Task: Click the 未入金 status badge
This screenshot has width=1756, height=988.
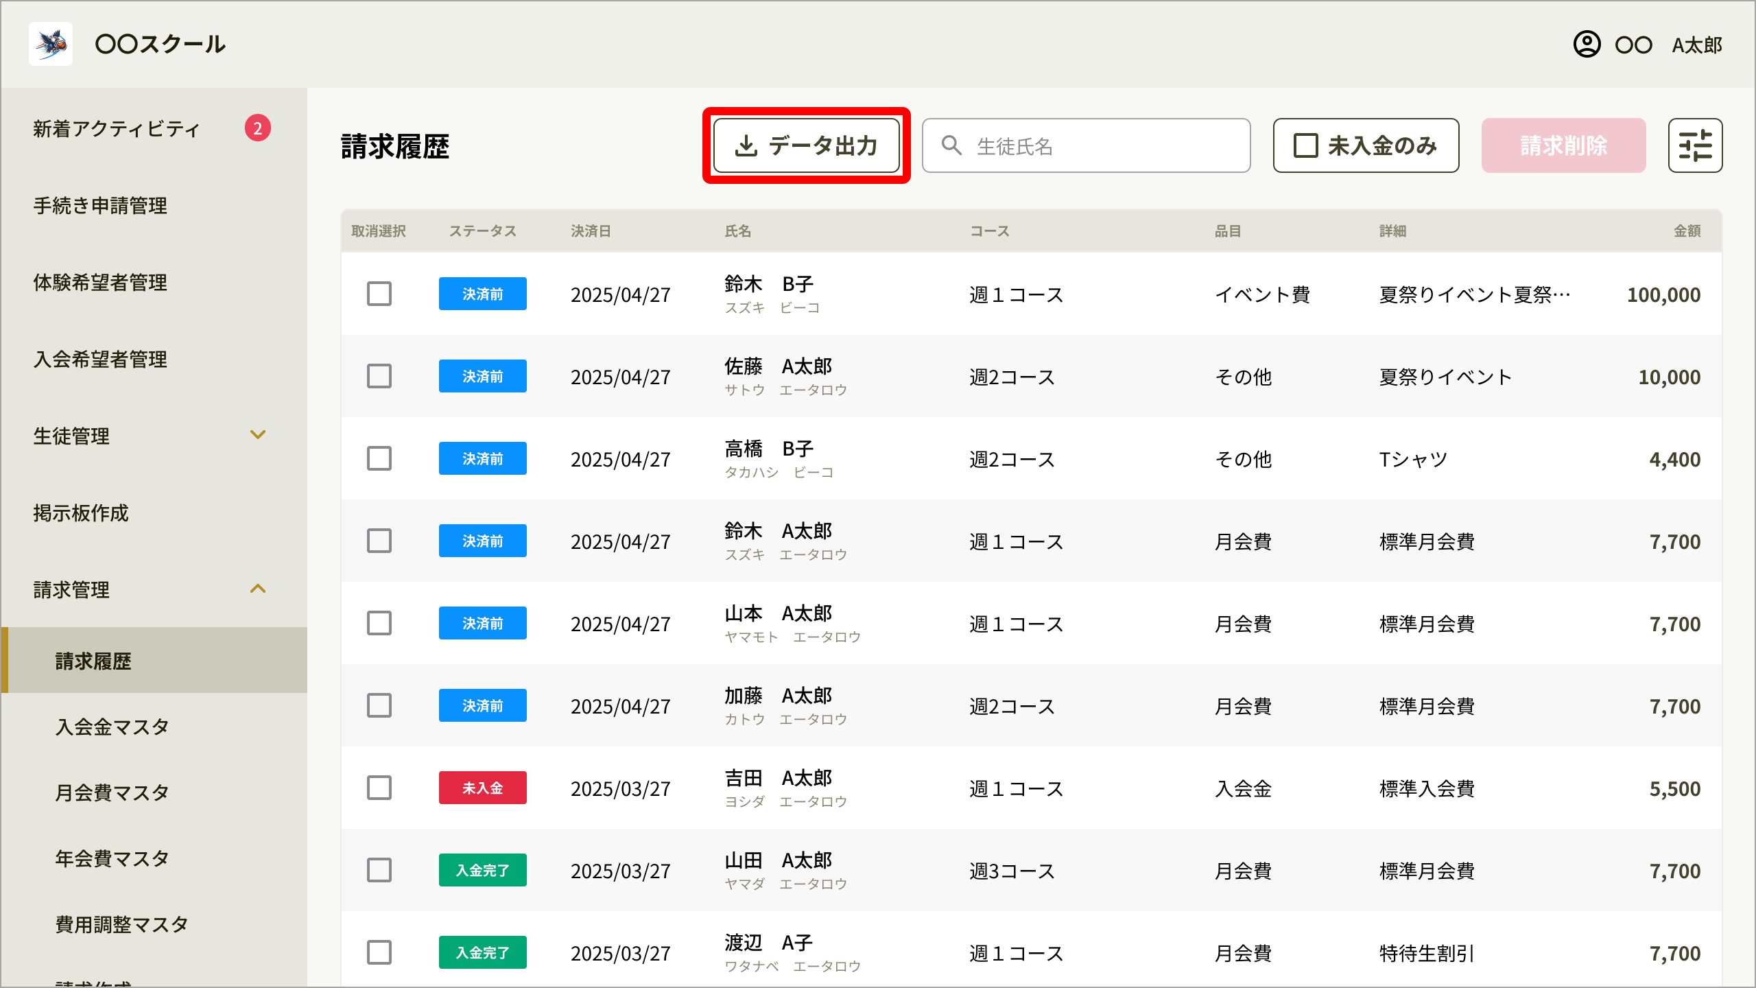Action: point(483,788)
